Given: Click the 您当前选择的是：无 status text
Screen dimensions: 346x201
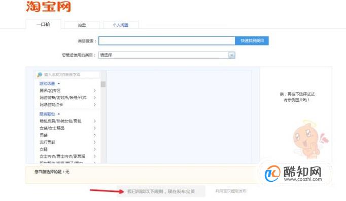Looking at the screenshot, I should [52, 172].
